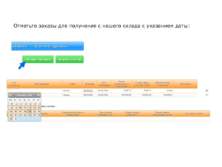Pick day 1 in the calendar
The width and height of the screenshot is (222, 167).
pyautogui.click(x=10, y=104)
